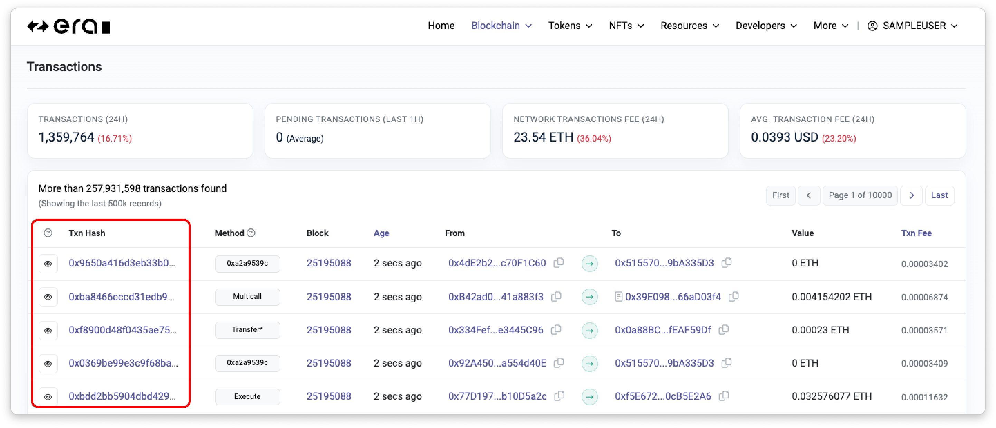Copy the From address 0x77D197...b10D5a2c
Viewport: 996px width, 428px height.
click(559, 396)
